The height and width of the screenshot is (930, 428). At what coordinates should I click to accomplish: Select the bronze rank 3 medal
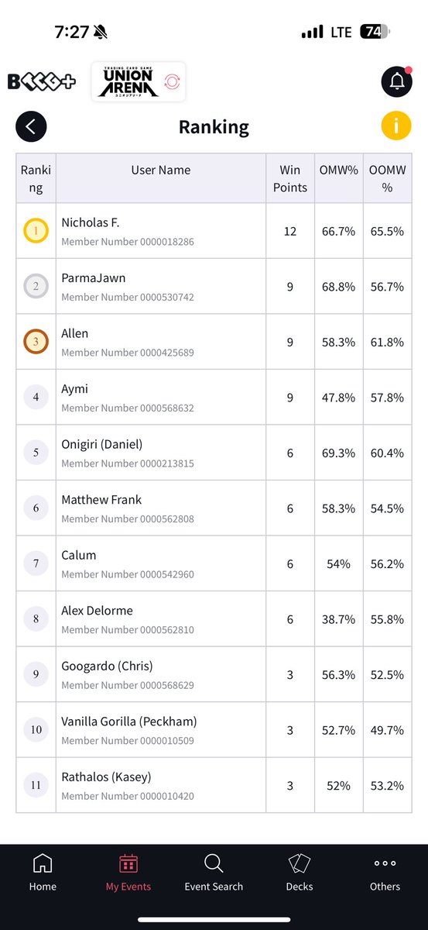(x=36, y=342)
